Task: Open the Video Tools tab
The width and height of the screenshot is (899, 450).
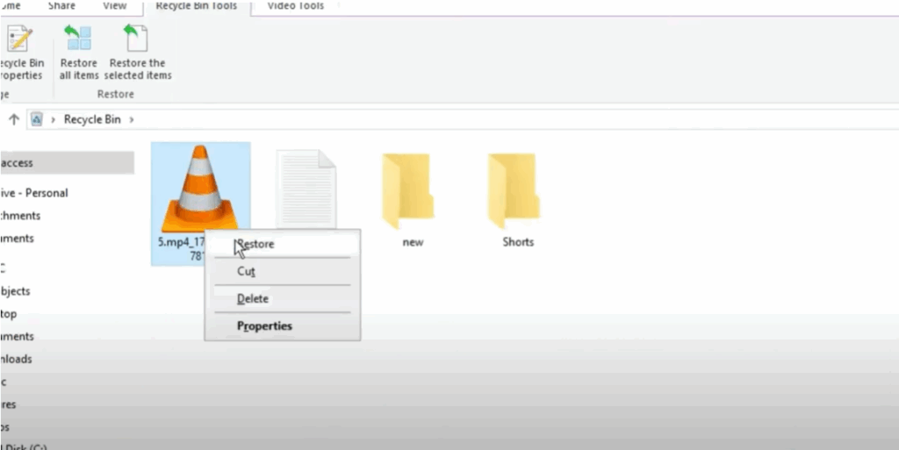Action: (x=295, y=6)
